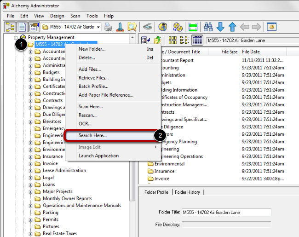This screenshot has width=299, height=237.
Task: Click the Folder Title input field
Action: [x=226, y=213]
